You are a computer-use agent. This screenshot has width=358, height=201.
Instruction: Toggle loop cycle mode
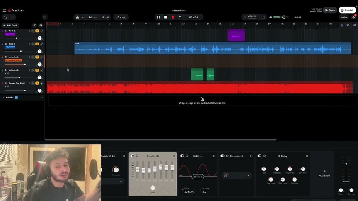[x=180, y=17]
